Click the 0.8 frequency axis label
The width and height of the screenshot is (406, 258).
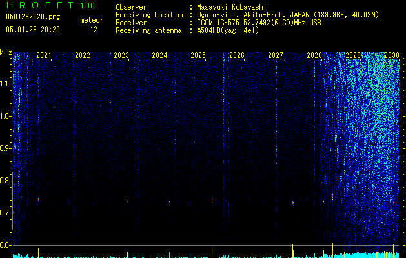[6, 181]
